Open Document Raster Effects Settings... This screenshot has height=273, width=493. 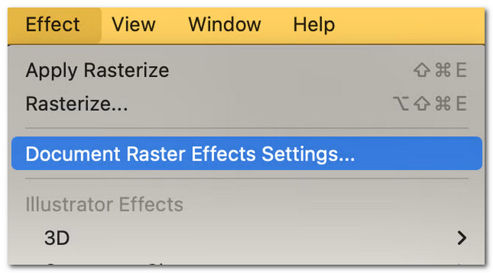click(x=190, y=154)
